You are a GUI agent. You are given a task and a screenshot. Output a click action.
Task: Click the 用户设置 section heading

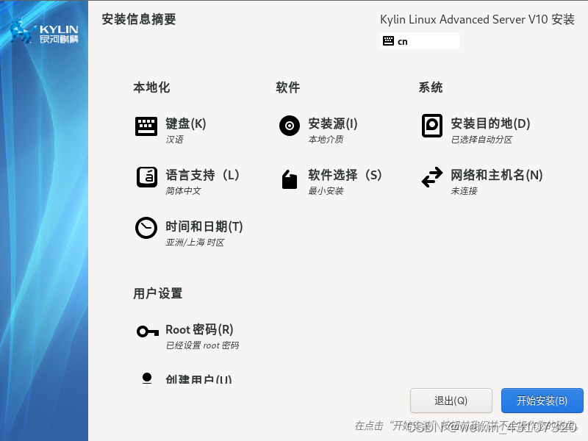pos(157,293)
